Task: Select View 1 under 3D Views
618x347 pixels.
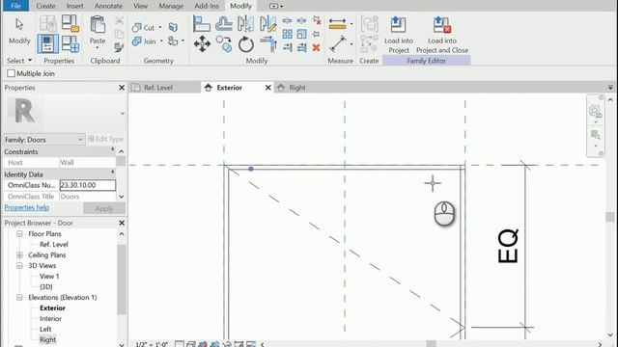Action: click(49, 277)
